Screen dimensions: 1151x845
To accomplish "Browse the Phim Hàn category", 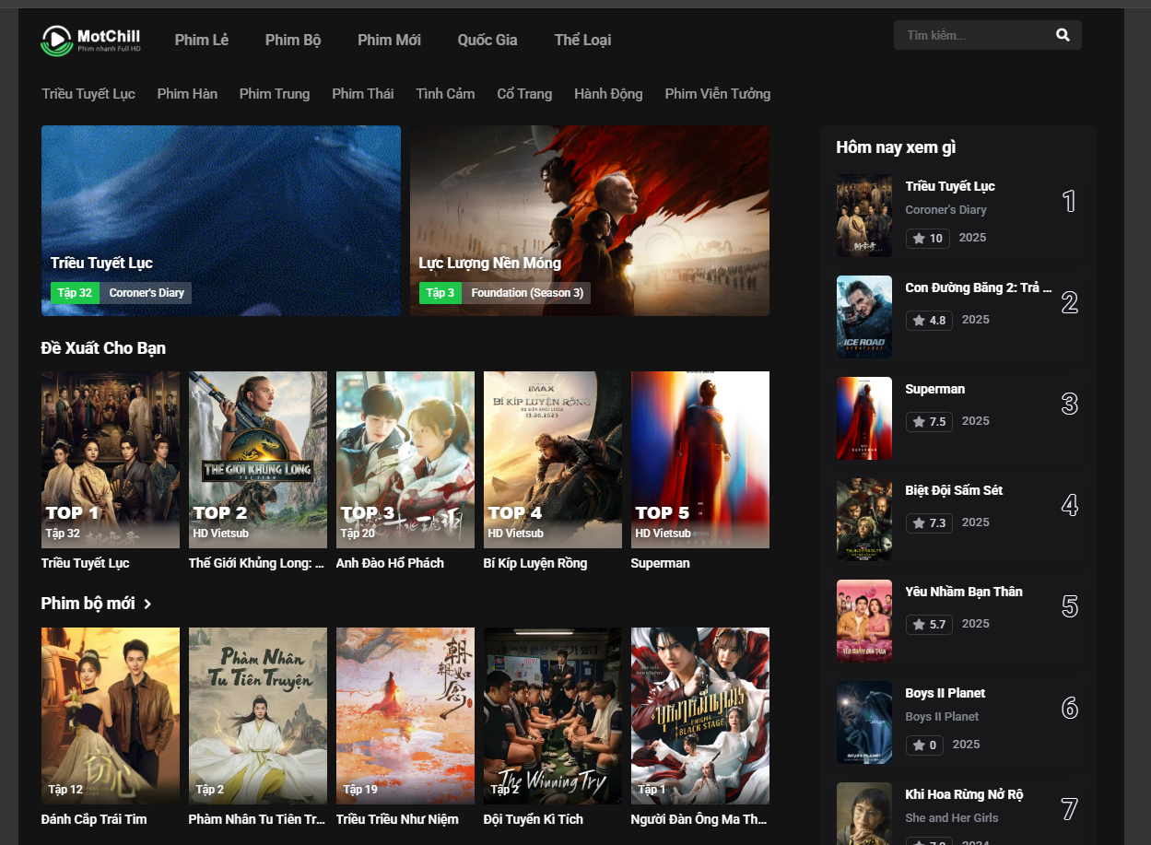I will tap(187, 94).
